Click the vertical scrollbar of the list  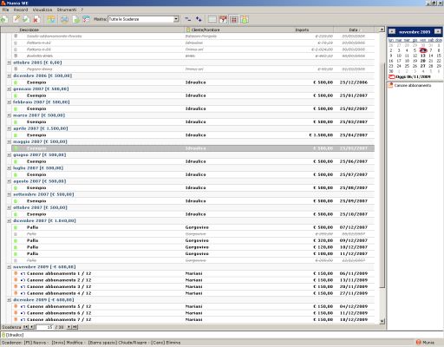tap(382, 175)
